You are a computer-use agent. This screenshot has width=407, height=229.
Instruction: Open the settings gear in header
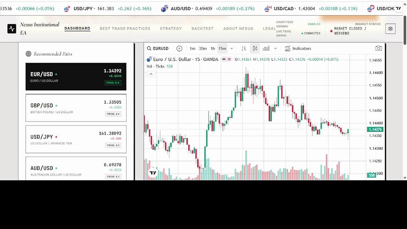(390, 29)
